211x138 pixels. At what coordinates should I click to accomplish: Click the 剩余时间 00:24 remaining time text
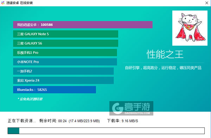coord(53,121)
